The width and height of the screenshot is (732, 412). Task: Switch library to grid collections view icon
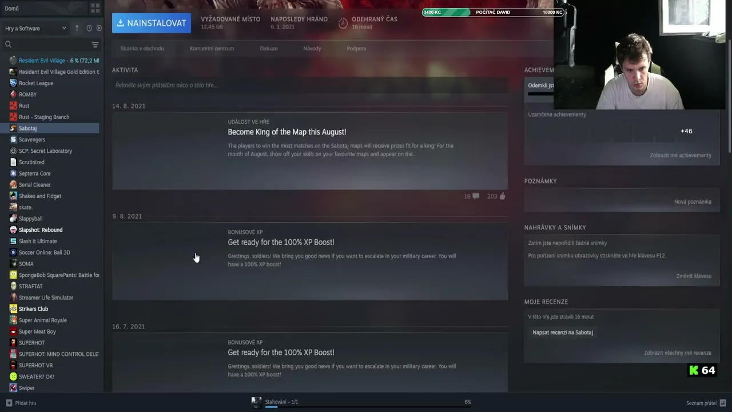95,9
